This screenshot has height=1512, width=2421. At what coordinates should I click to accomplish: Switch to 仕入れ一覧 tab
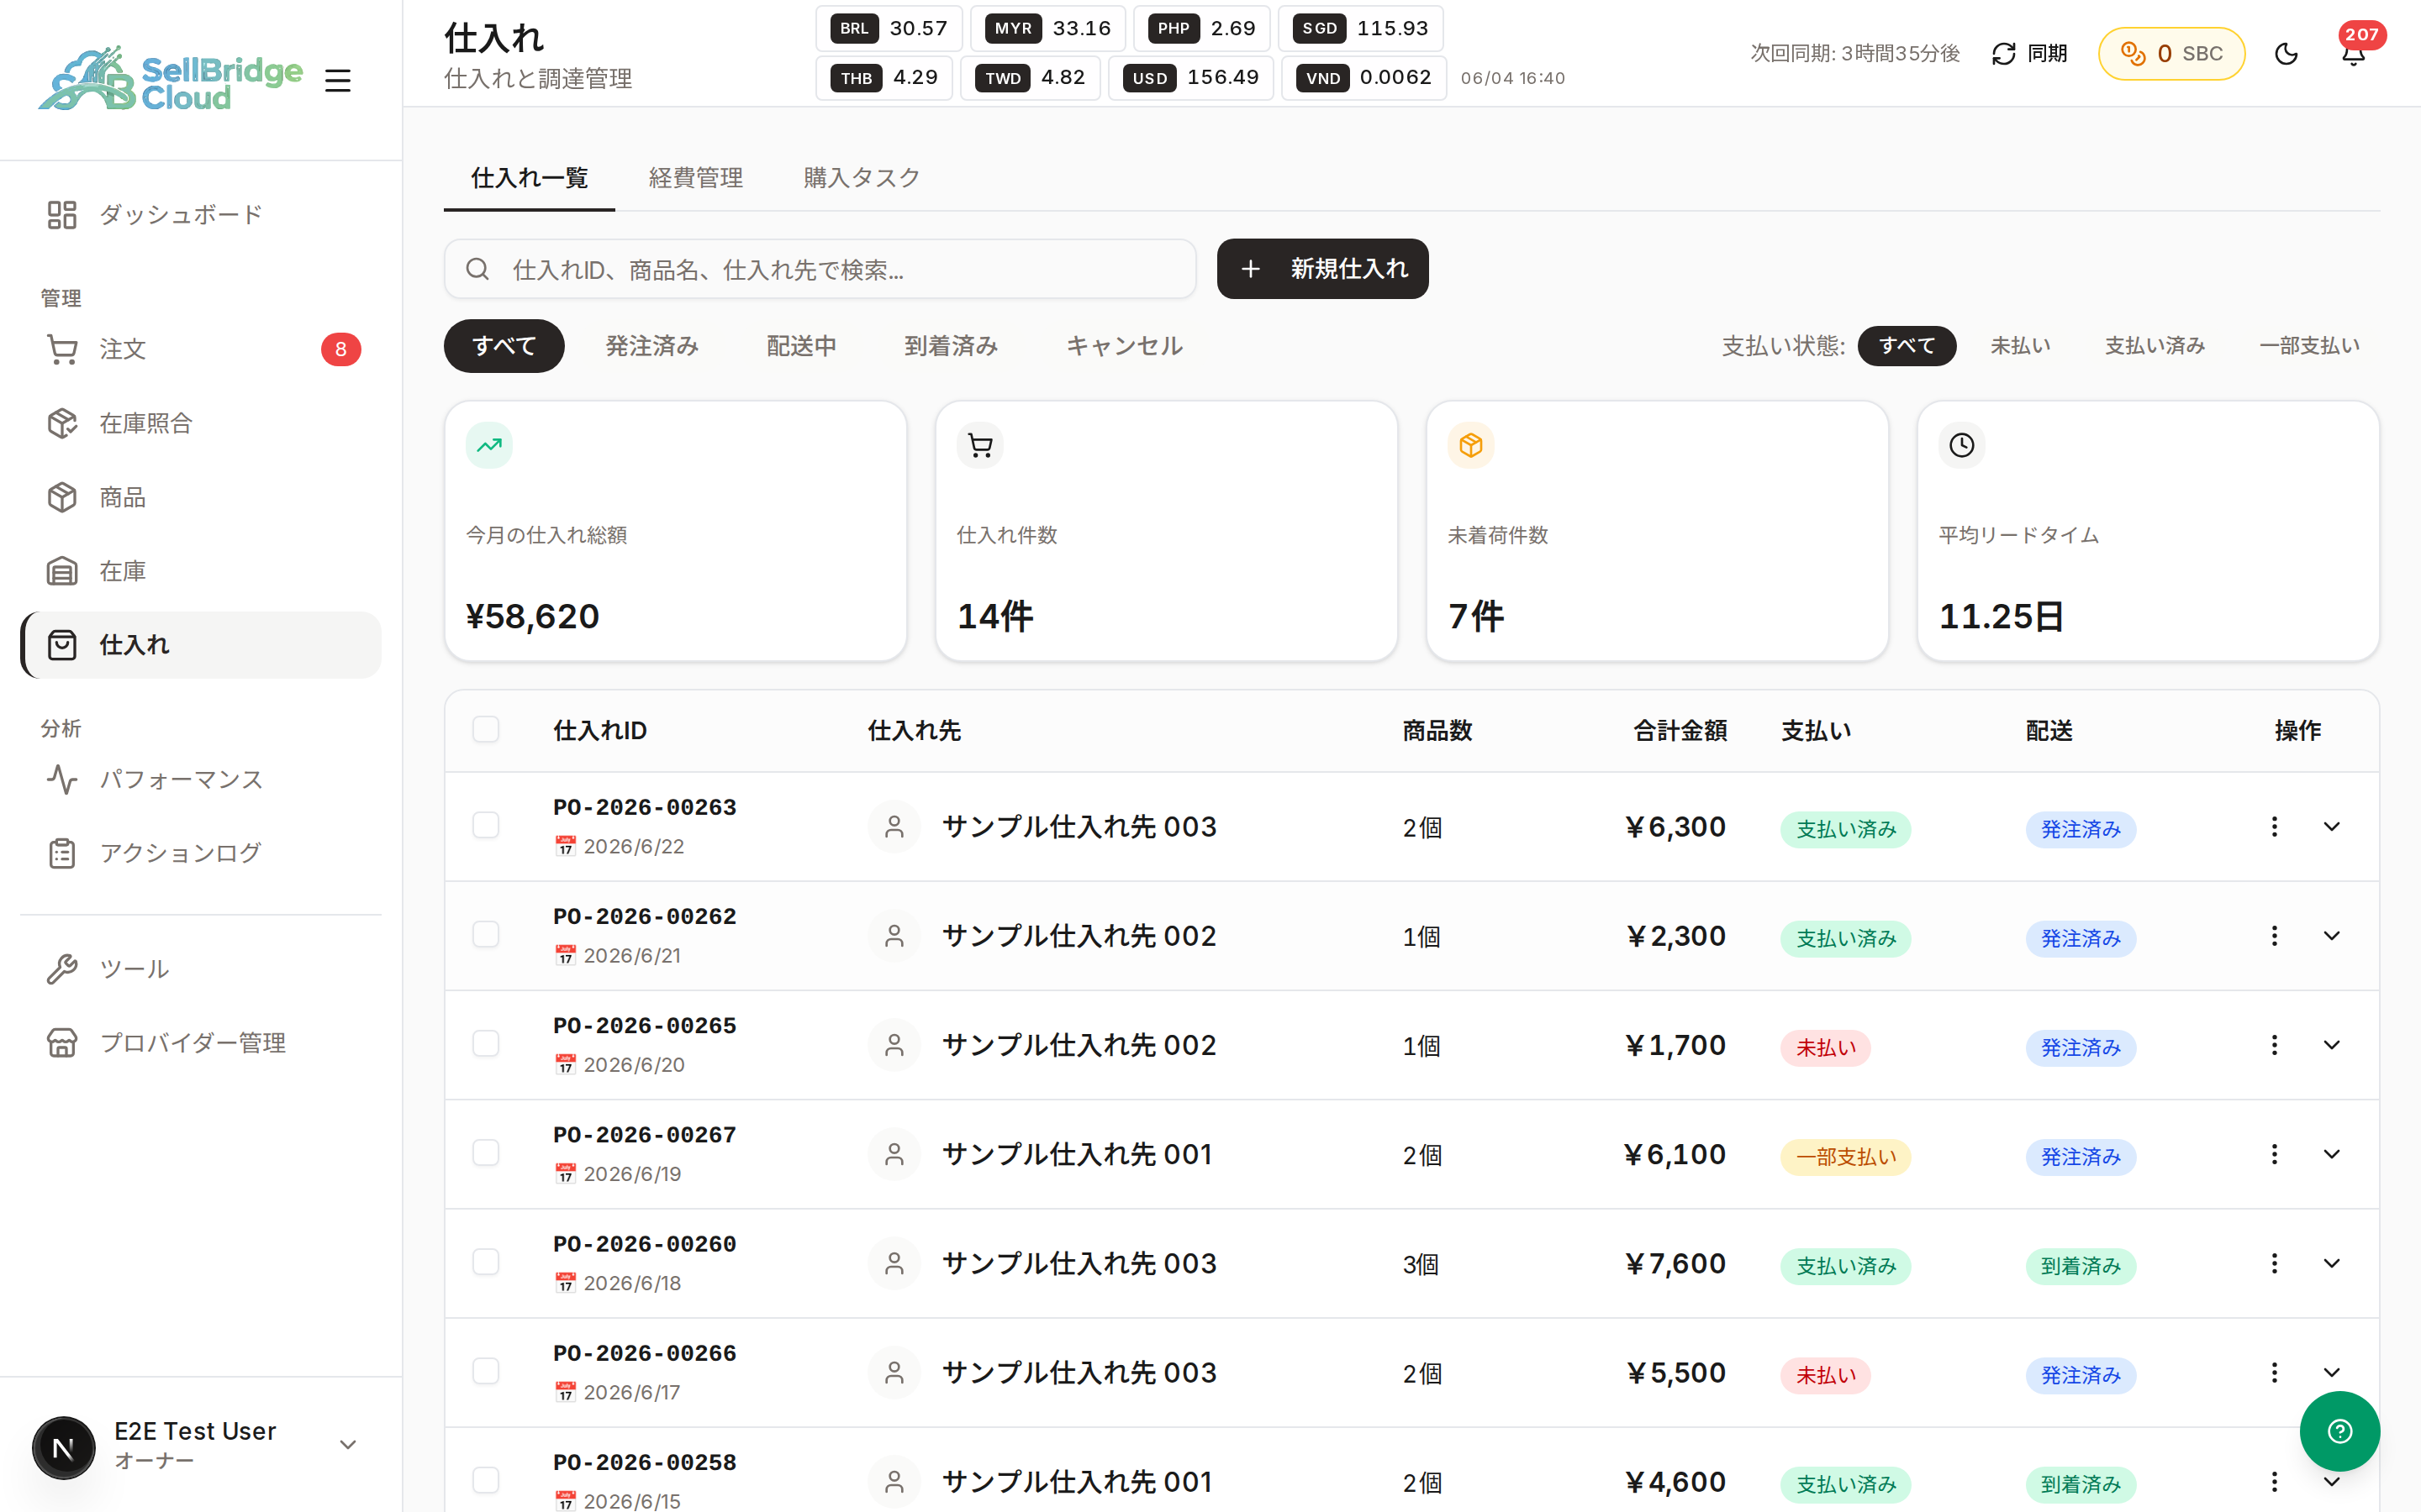point(530,178)
